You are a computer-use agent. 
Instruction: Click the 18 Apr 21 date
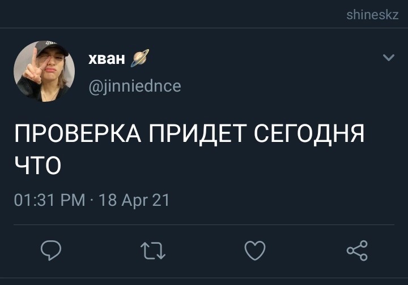(x=134, y=200)
